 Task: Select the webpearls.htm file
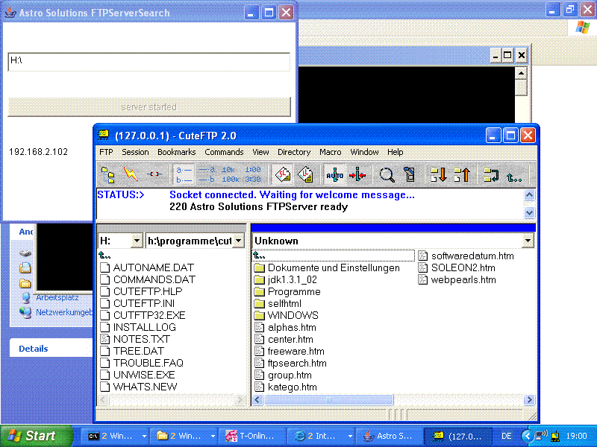click(457, 280)
